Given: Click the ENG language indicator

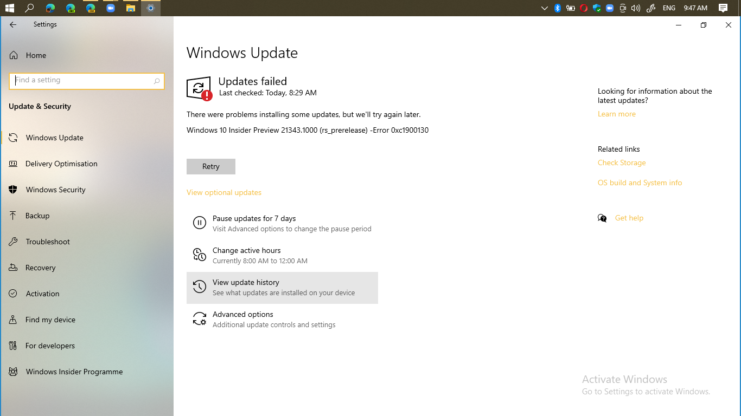Looking at the screenshot, I should pos(669,8).
